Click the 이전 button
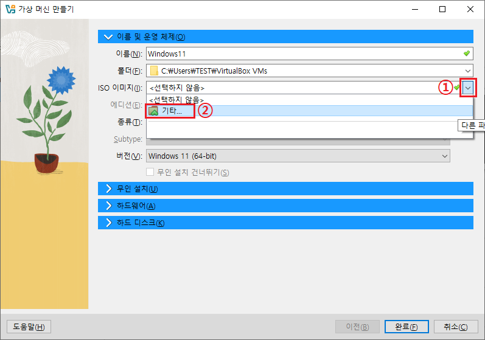This screenshot has height=340, width=485. click(x=357, y=327)
